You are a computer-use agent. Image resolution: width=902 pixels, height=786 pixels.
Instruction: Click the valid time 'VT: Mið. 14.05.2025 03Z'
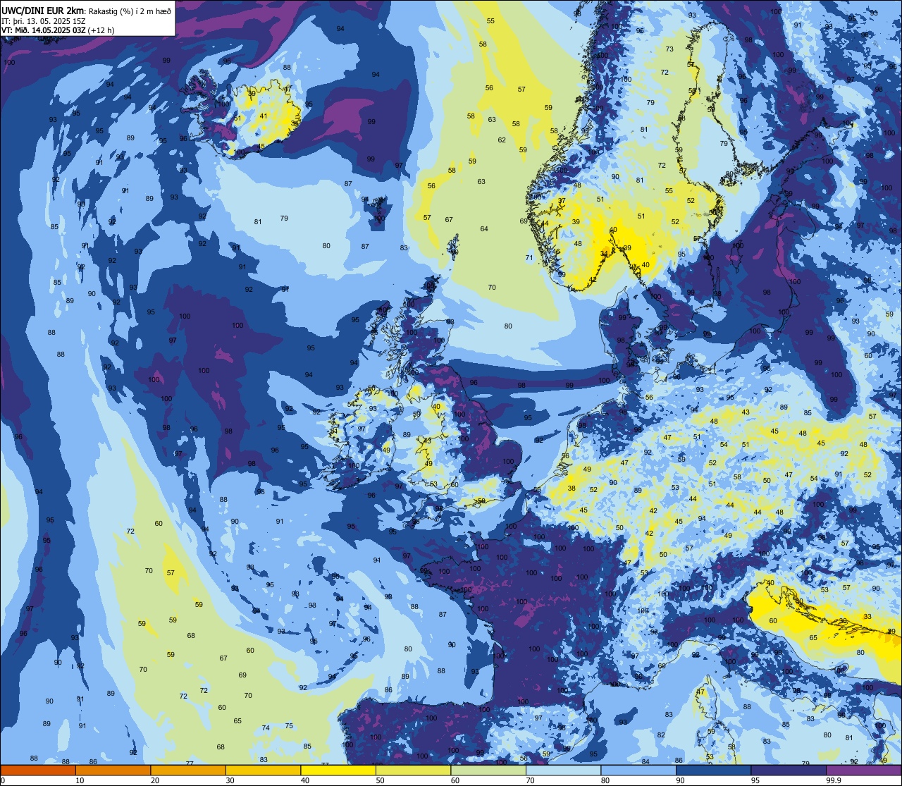(x=44, y=30)
